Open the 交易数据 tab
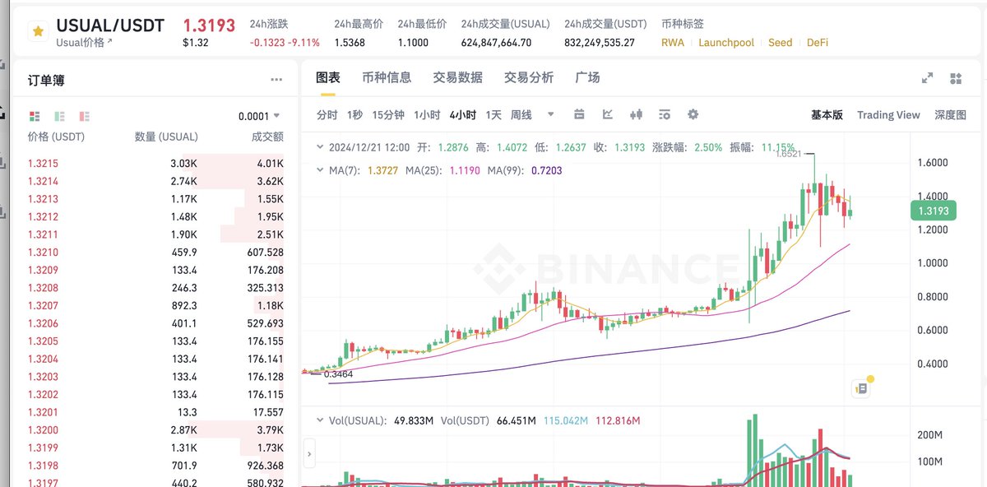This screenshot has width=987, height=487. [x=458, y=77]
